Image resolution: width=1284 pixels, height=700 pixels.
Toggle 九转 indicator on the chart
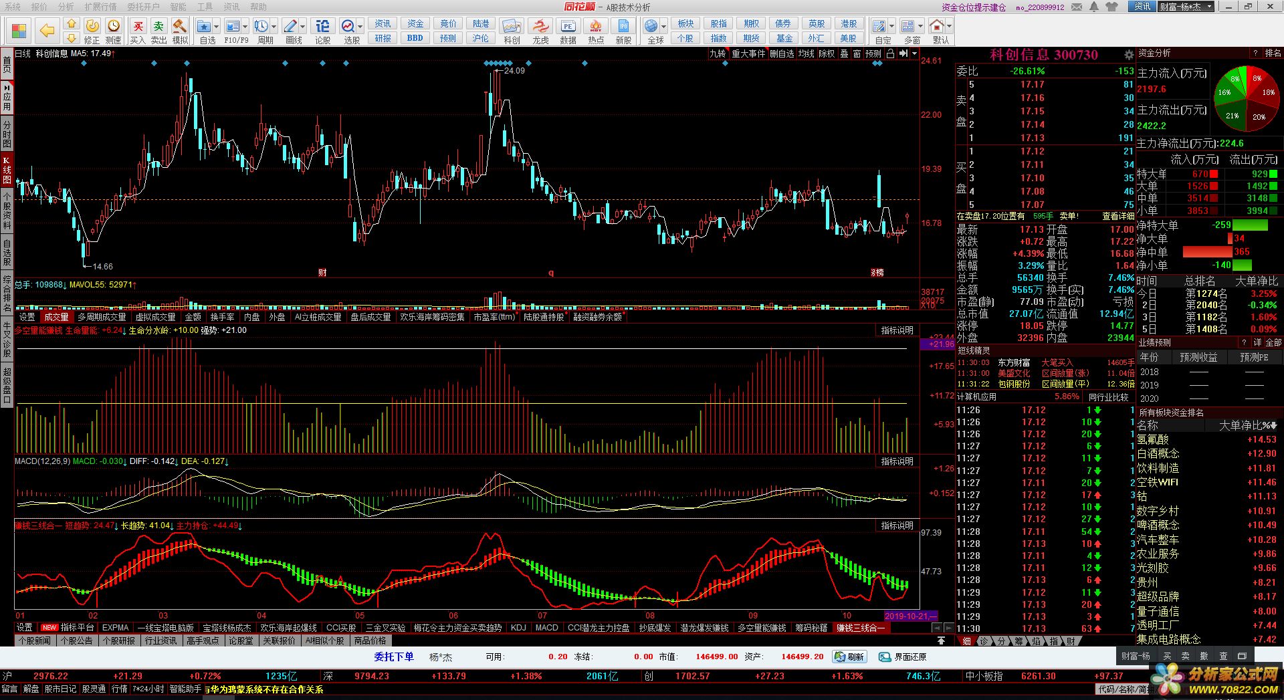coord(718,53)
